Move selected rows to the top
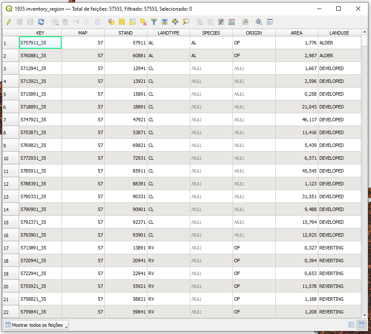 click(x=165, y=22)
